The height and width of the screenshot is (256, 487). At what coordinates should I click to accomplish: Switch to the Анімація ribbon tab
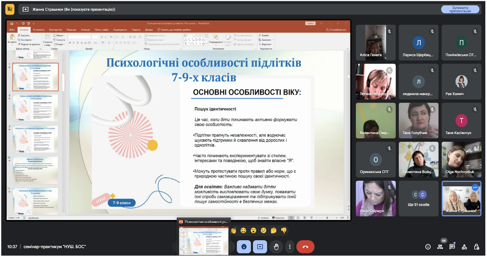[x=85, y=30]
